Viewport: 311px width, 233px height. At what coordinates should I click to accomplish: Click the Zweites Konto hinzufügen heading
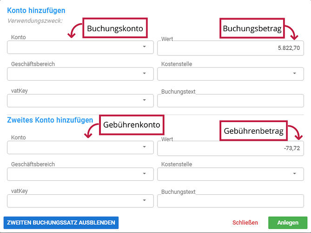(50, 120)
